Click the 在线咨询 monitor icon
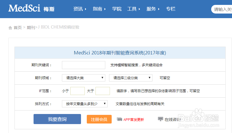 [x=161, y=119]
